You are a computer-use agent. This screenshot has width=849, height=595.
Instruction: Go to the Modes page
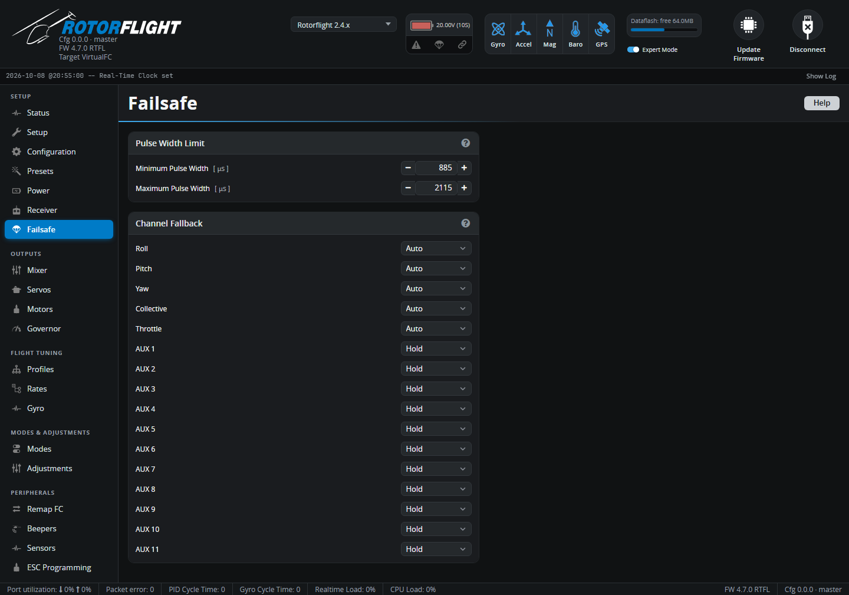tap(59, 449)
